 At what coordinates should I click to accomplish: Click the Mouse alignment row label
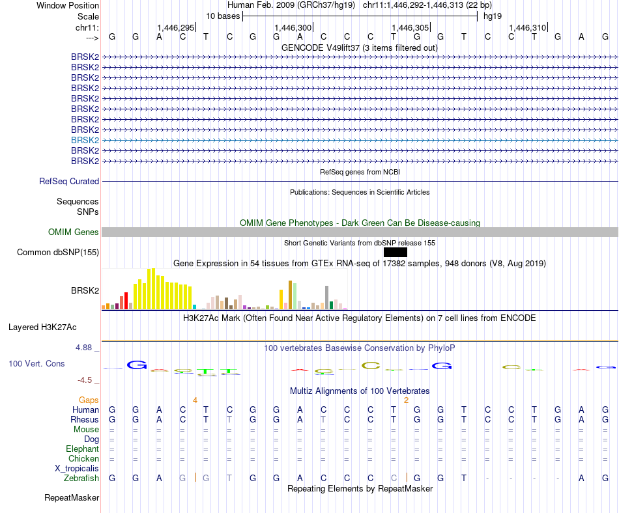[86, 430]
